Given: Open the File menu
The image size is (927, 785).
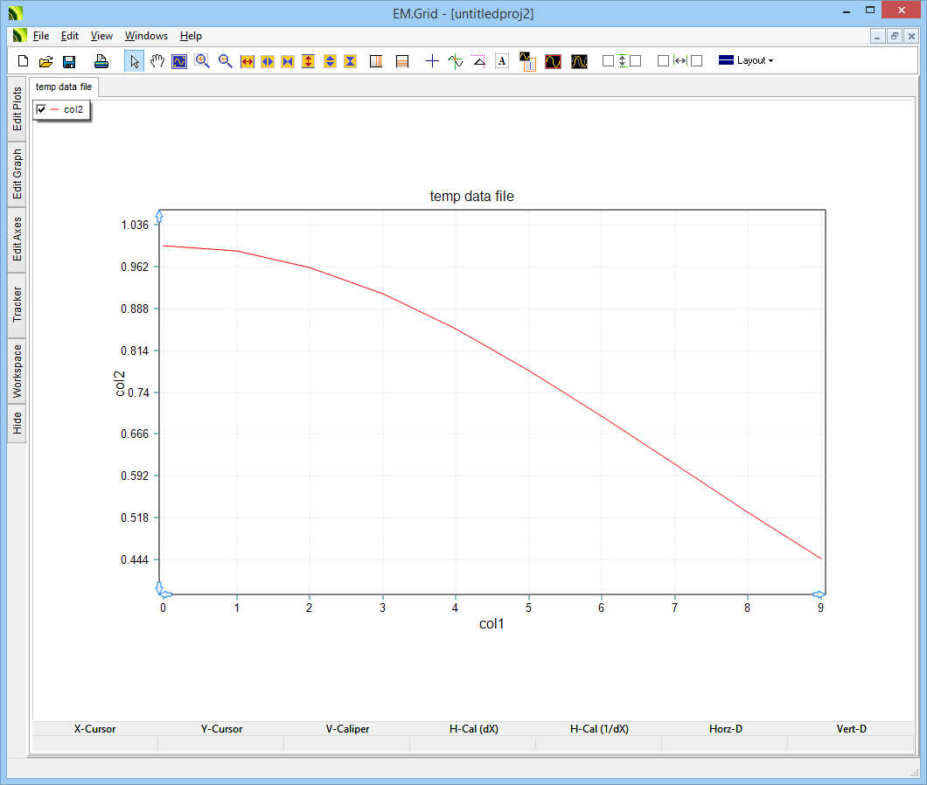Looking at the screenshot, I should click(41, 36).
